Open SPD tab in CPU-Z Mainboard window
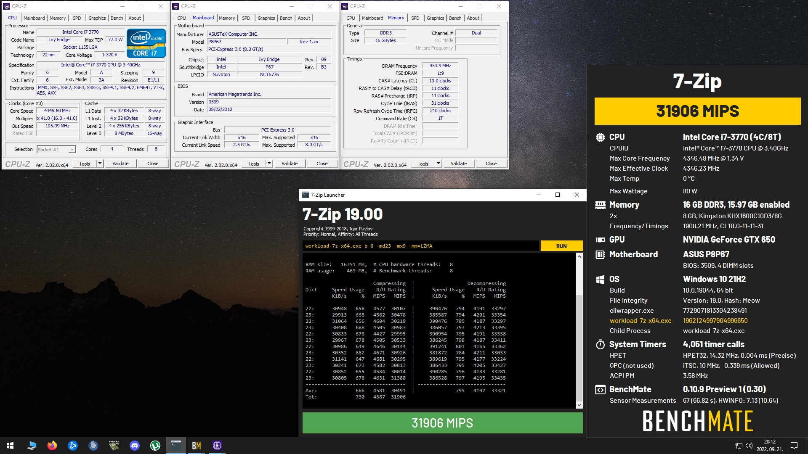This screenshot has height=454, width=808. pyautogui.click(x=246, y=18)
